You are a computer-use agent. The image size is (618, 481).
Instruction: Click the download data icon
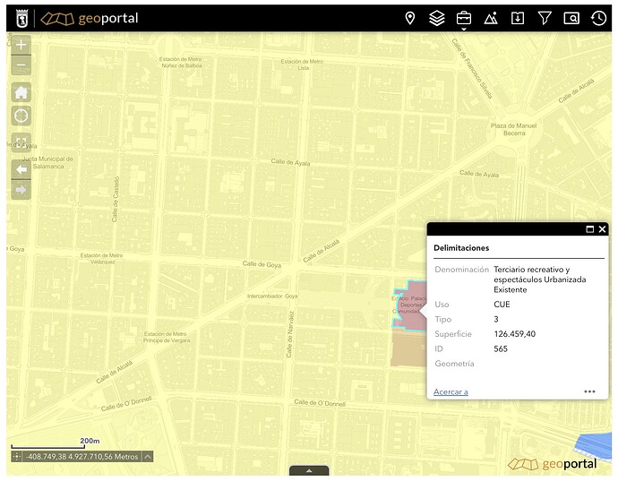point(518,18)
